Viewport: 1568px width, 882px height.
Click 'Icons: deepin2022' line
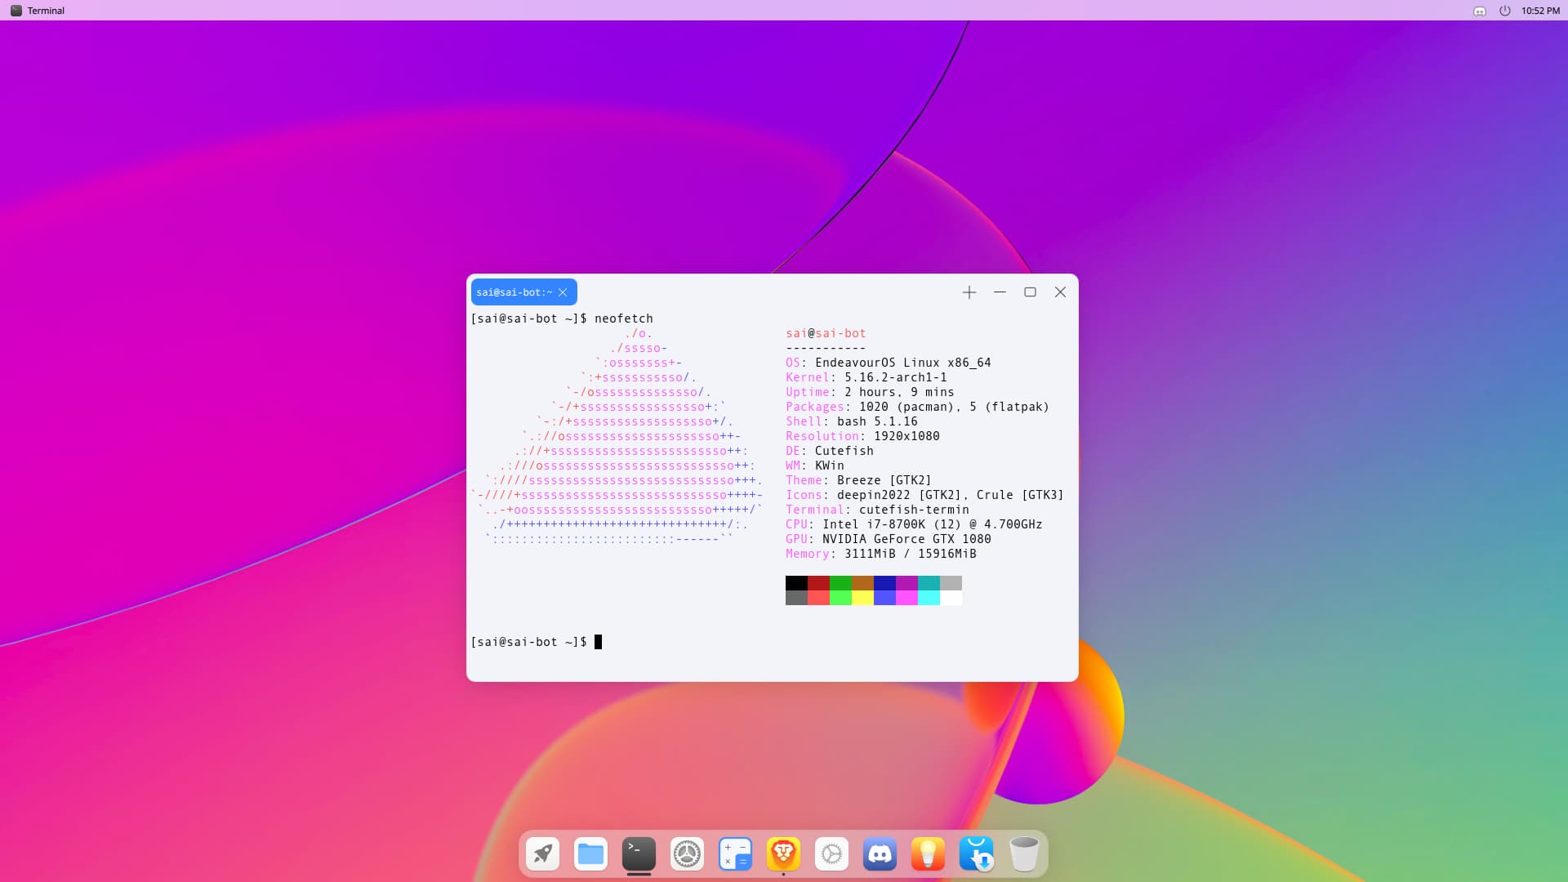coord(924,495)
